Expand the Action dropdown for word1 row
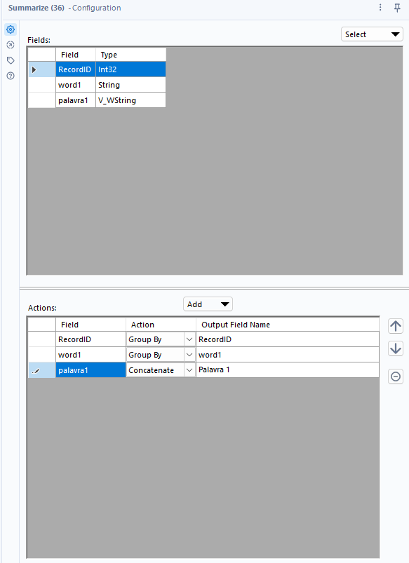409x563 pixels. (x=189, y=355)
